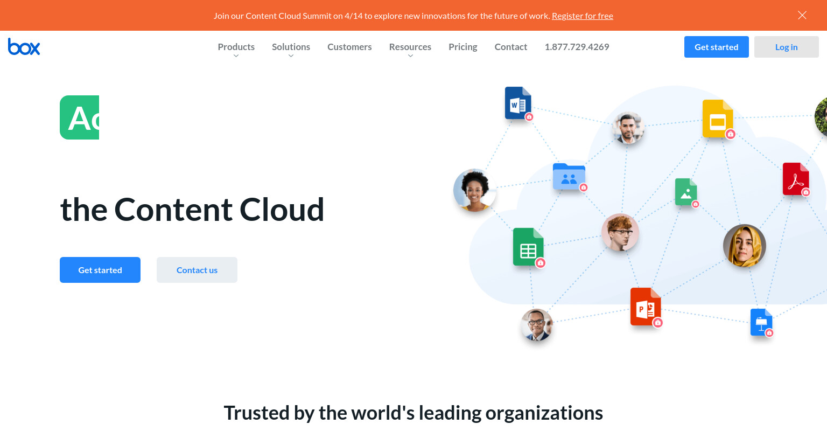827x445 pixels.
Task: Click the lock badge on image icon
Action: [696, 204]
